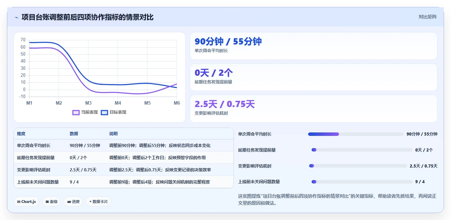Click the M2 label on the chart axis
Viewport: 451px width, 220px height.
(x=59, y=103)
